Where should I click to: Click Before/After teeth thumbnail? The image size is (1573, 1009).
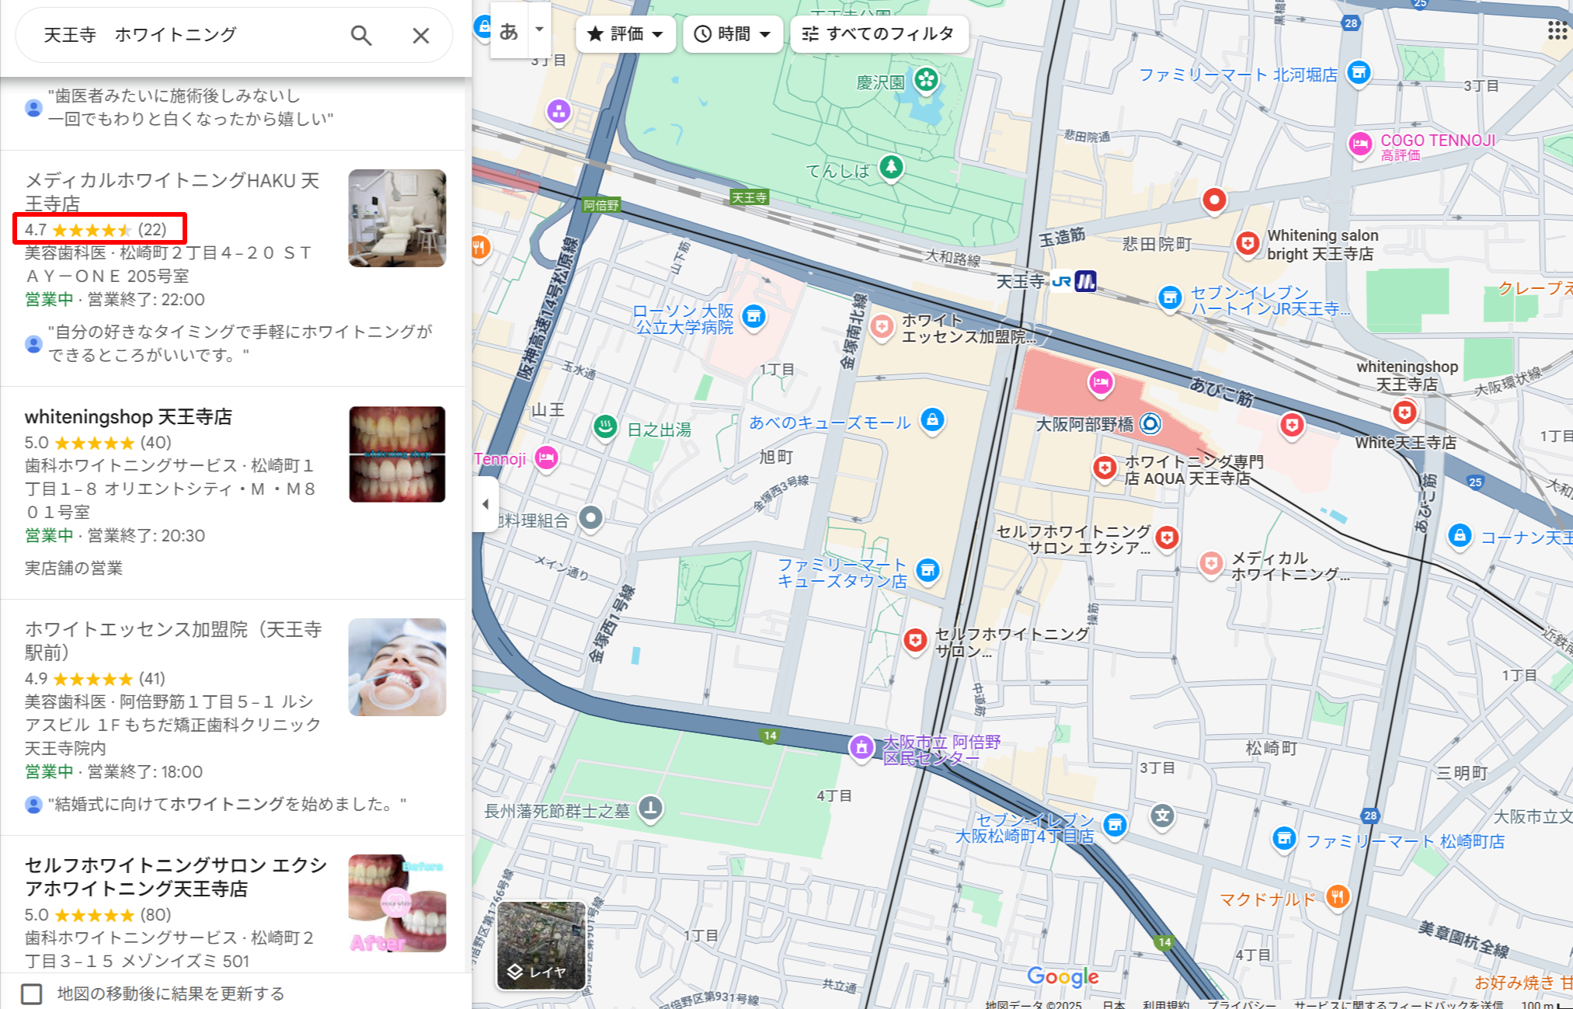[x=397, y=903]
